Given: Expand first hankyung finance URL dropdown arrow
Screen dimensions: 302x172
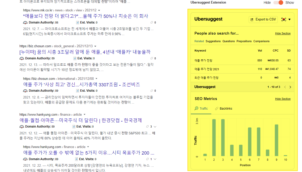Looking at the screenshot, I should 84,115.
